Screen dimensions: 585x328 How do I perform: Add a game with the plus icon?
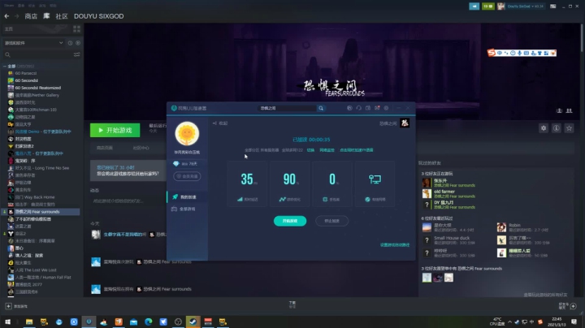[8, 306]
